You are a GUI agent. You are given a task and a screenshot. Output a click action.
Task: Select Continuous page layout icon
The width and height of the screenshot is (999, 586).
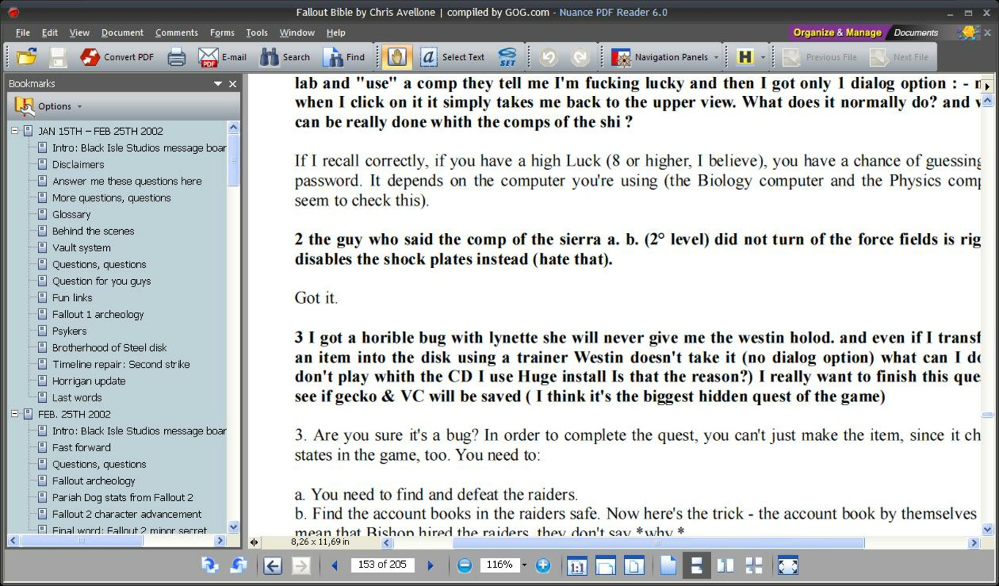697,565
